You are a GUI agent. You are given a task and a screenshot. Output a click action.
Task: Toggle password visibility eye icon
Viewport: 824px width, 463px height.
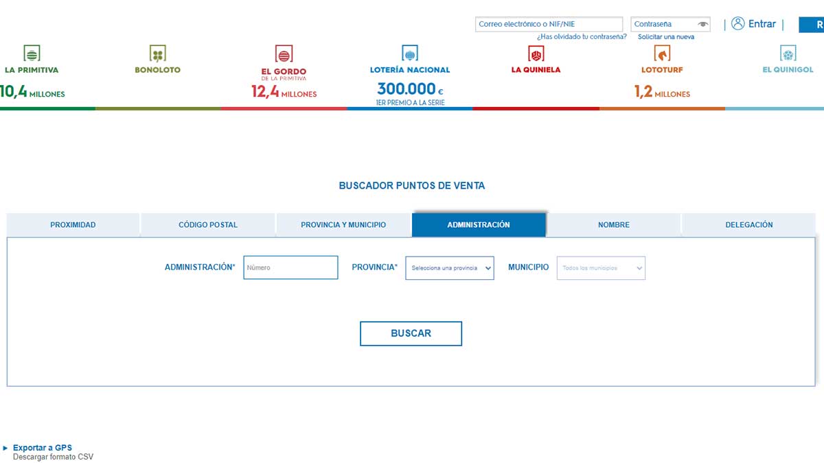tap(702, 25)
